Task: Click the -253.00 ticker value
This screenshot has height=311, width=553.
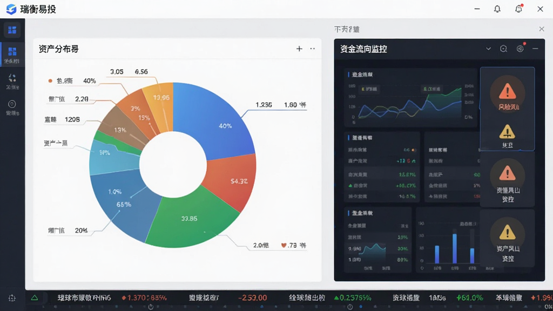Action: pyautogui.click(x=252, y=298)
